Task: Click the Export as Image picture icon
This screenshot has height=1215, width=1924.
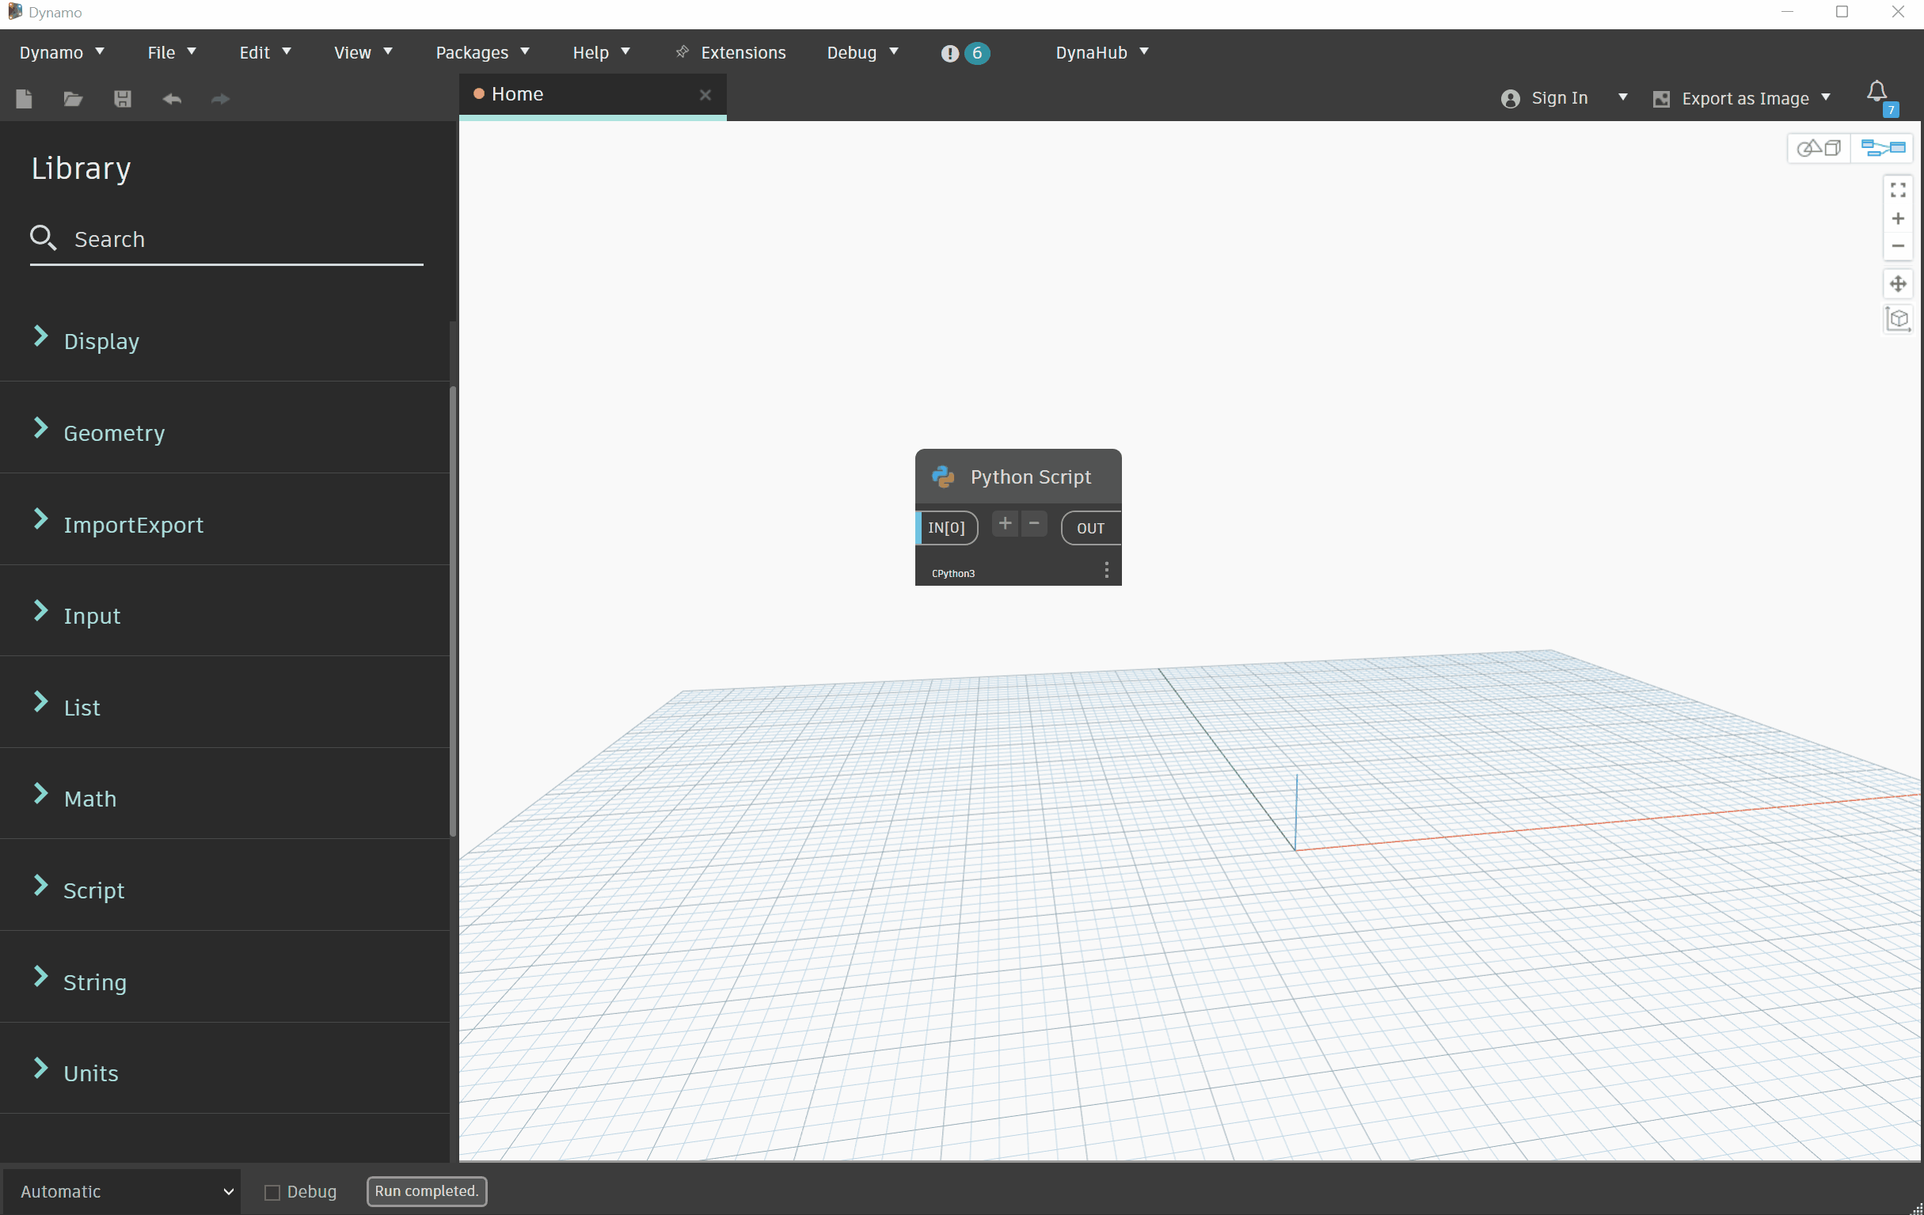Action: 1660,98
